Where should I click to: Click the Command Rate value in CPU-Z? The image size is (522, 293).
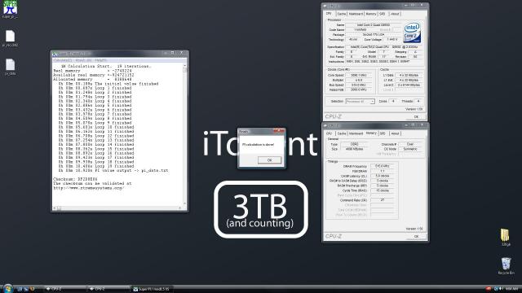(383, 200)
